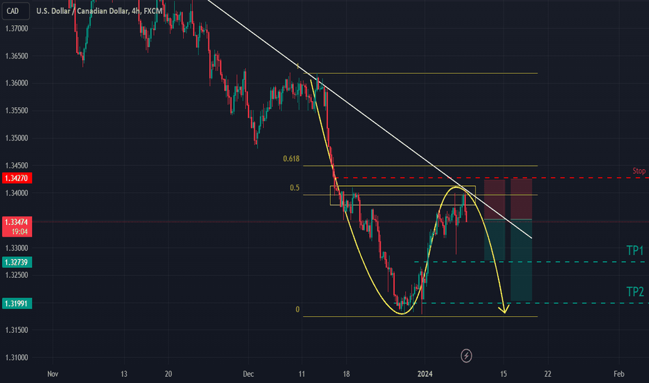
Task: Click the green 1.31991 TP2 price label
Action: point(17,304)
